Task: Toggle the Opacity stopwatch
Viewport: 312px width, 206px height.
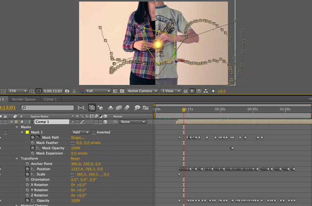Action: tap(27, 200)
